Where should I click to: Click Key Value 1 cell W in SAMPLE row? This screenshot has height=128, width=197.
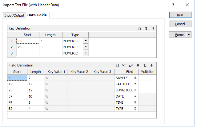tap(56, 78)
